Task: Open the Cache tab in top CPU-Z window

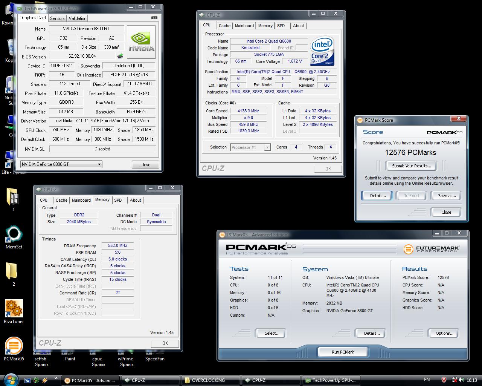Action: click(x=224, y=26)
